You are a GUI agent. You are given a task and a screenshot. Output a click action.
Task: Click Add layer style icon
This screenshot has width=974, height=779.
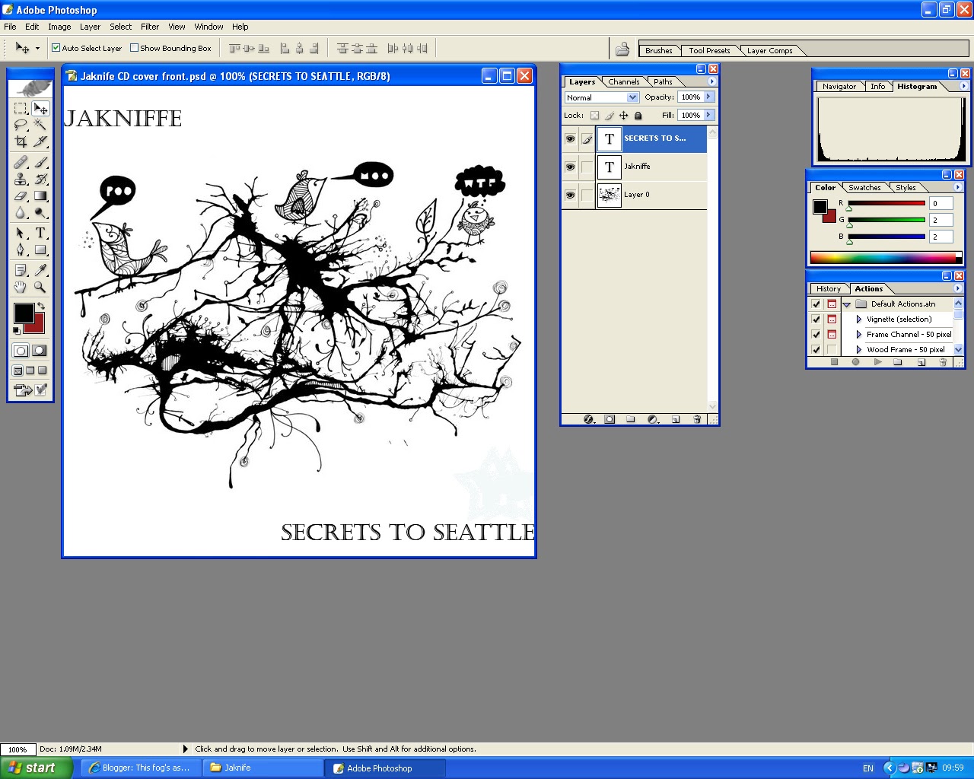click(587, 419)
